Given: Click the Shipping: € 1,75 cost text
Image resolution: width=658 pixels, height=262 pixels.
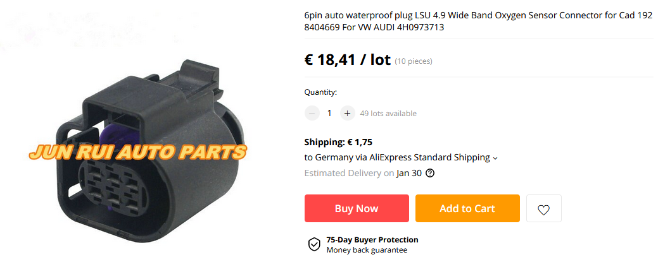Looking at the screenshot, I should [338, 142].
